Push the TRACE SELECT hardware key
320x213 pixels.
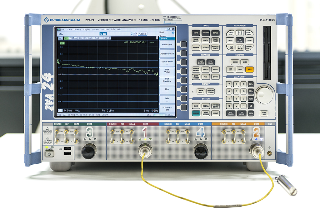(196, 40)
